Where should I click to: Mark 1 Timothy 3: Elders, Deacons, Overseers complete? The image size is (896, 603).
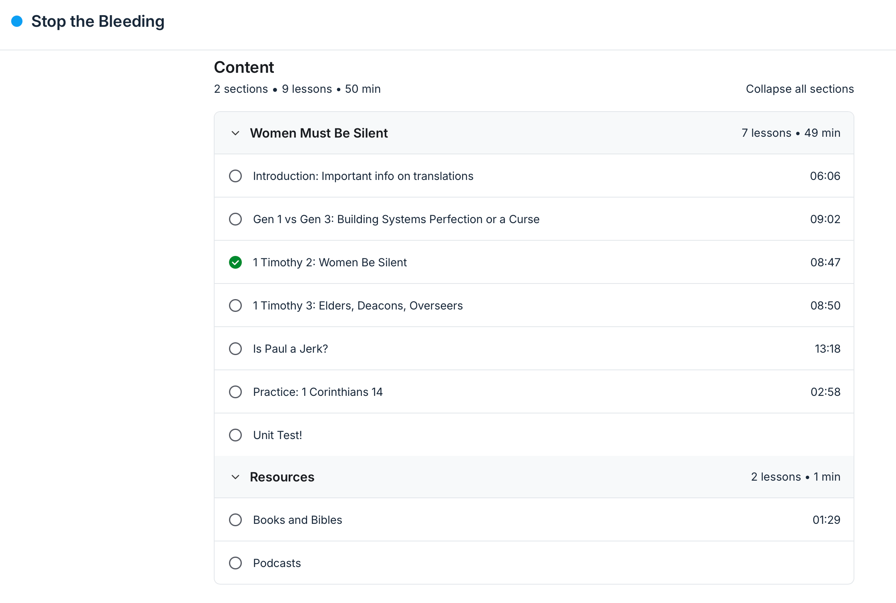235,305
